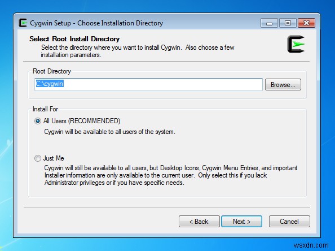Click the 'Install For' group label
335x251 pixels.
tap(45, 109)
